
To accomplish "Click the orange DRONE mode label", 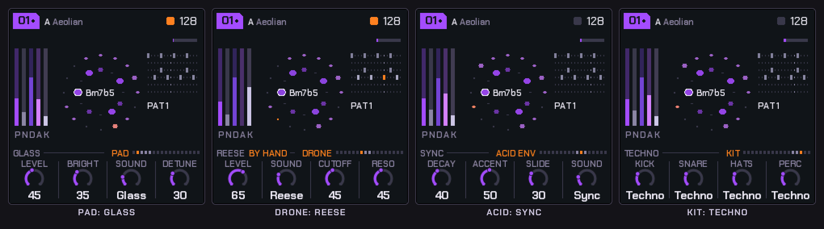I will (317, 153).
